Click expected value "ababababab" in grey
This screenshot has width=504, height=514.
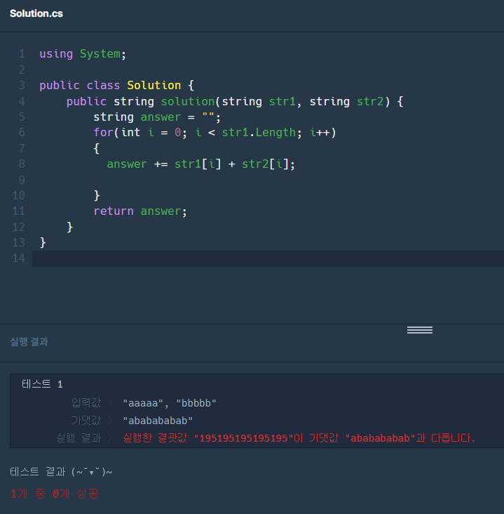coord(158,421)
